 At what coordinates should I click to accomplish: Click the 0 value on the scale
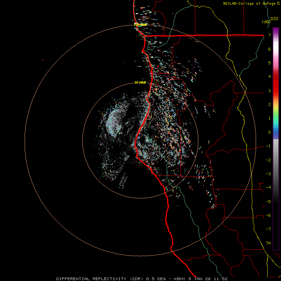pos(269,132)
